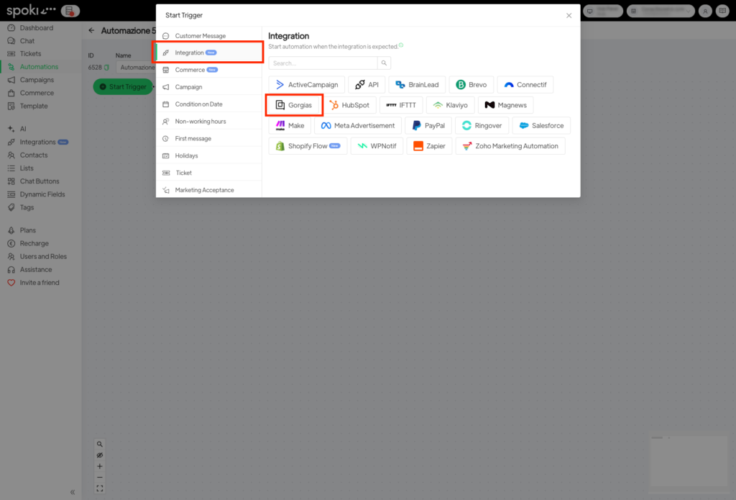Go back using arrow beside Automazione
The width and height of the screenshot is (736, 500).
point(91,31)
